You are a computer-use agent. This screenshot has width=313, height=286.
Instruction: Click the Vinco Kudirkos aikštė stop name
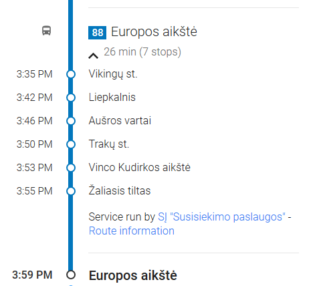[140, 168]
